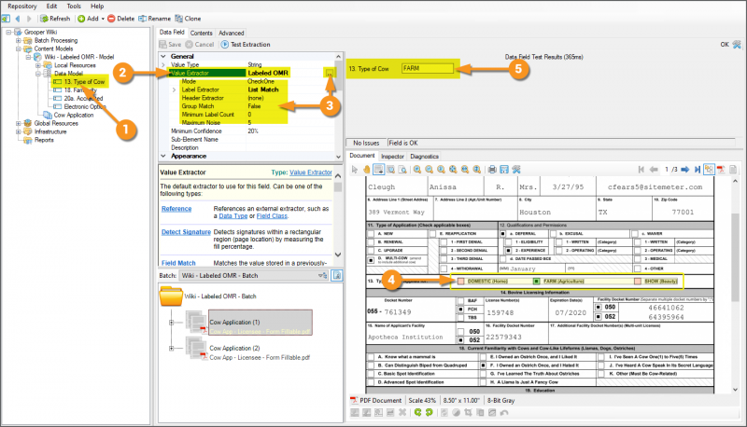This screenshot has width=747, height=427.
Task: Select the 13. Type of Cow field
Action: 84,82
